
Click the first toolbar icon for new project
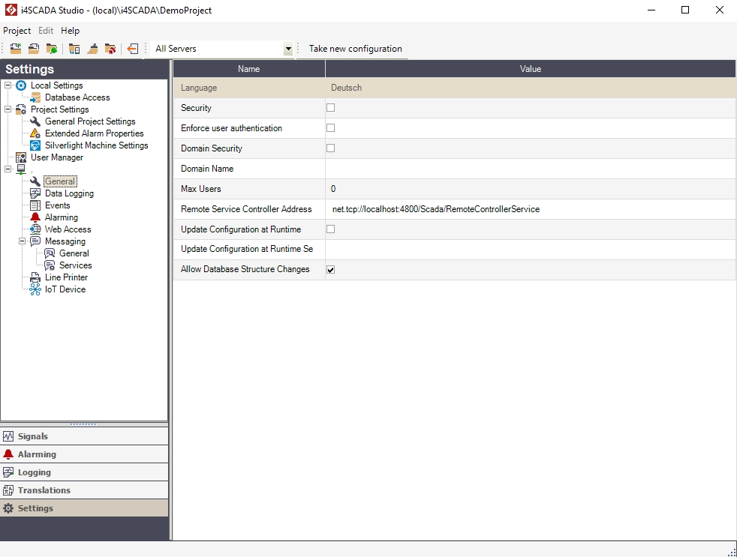tap(15, 49)
